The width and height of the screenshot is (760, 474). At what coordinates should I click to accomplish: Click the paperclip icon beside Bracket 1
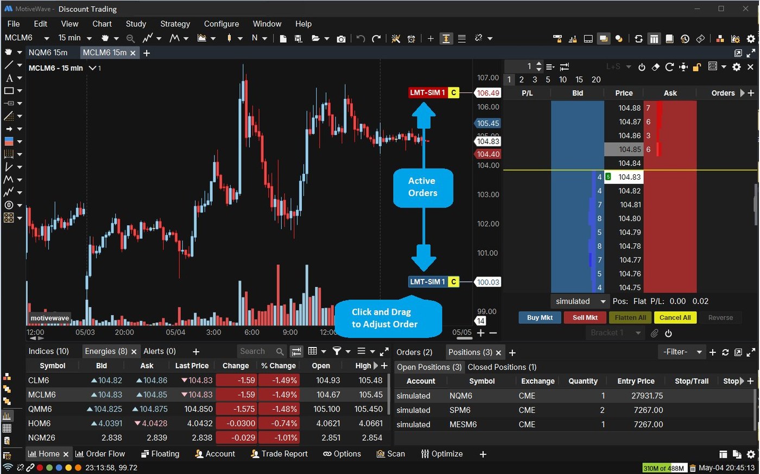(x=655, y=333)
